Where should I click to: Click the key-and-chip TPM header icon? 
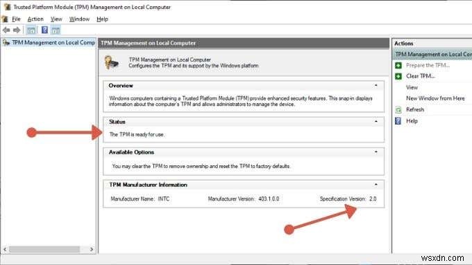click(x=111, y=63)
